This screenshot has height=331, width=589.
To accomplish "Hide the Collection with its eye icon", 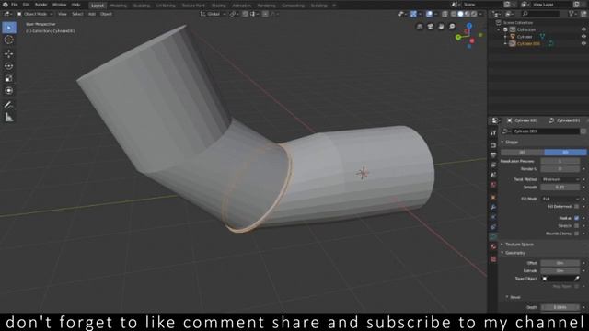I will (x=583, y=29).
